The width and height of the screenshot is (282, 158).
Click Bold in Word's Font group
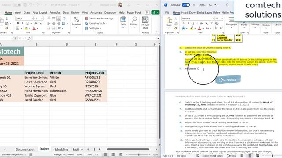183,23
